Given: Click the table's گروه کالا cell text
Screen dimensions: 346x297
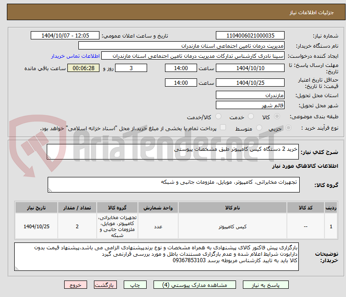Looking at the screenshot, I should pyautogui.click(x=117, y=226).
